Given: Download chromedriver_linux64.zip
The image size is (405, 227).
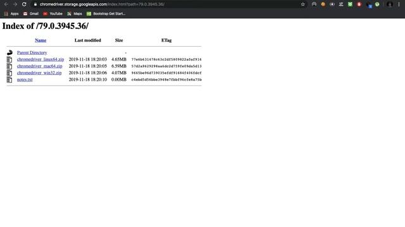Looking at the screenshot, I should click(40, 59).
